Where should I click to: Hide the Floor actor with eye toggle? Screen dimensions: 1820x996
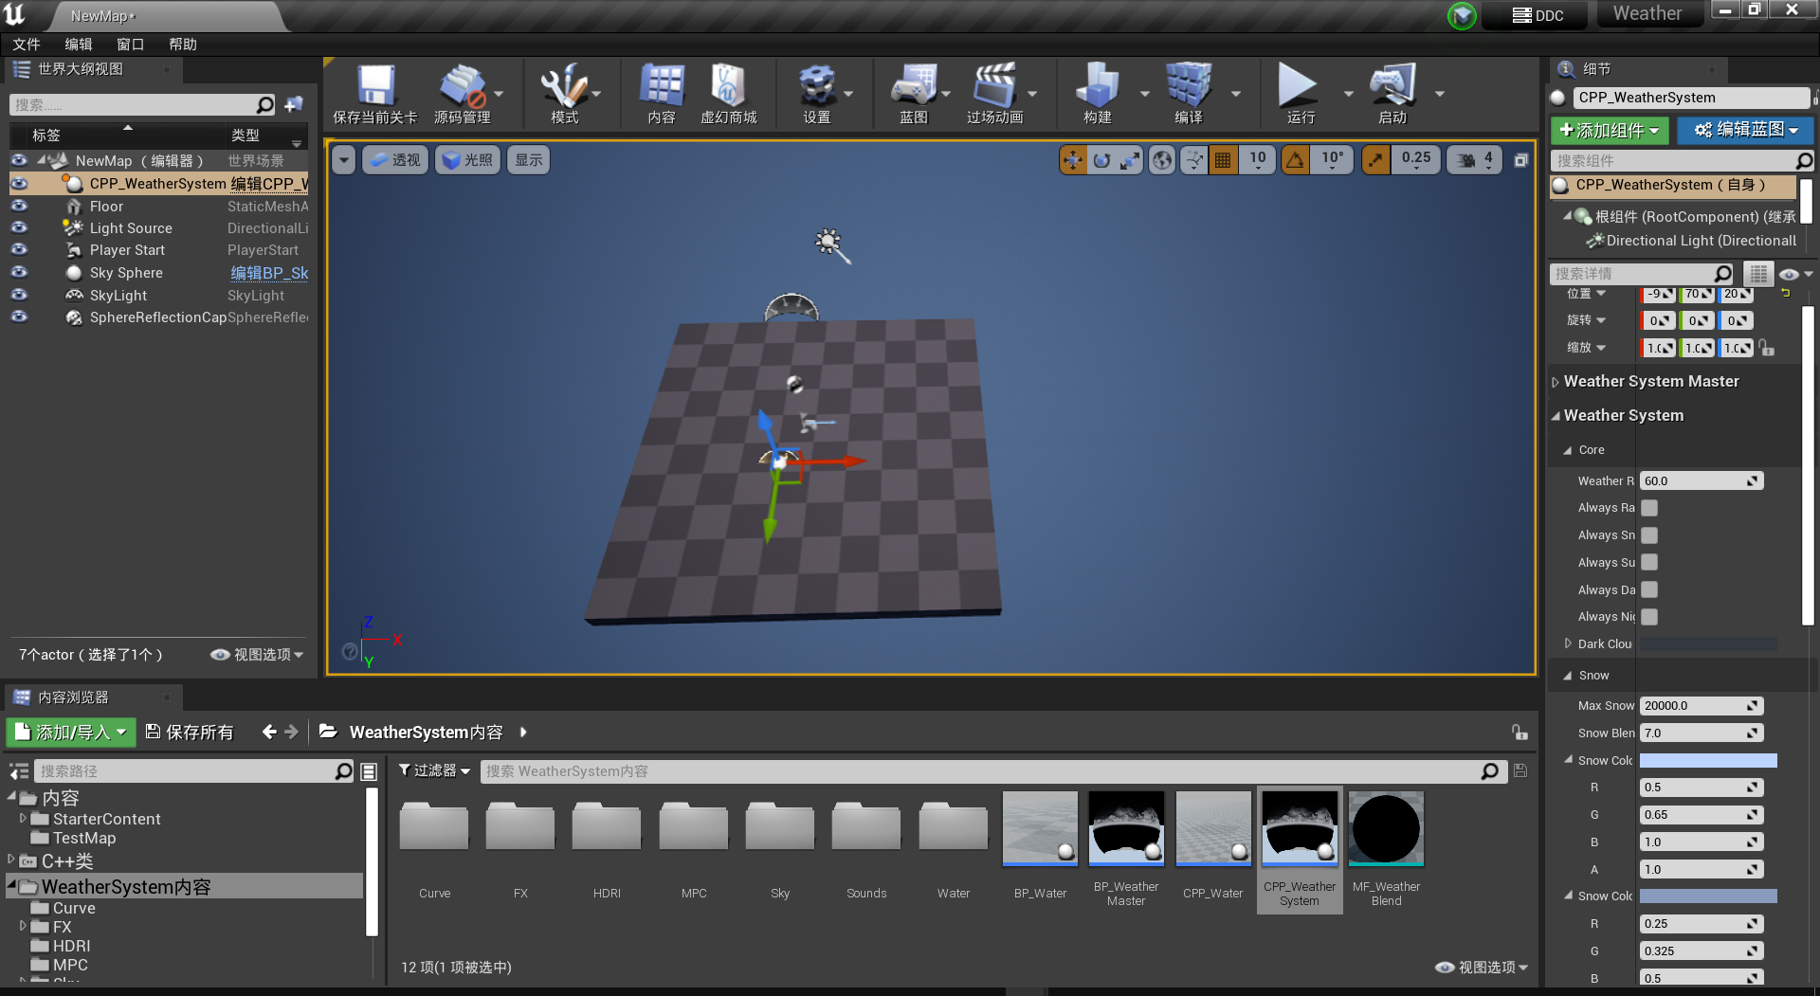[x=18, y=206]
